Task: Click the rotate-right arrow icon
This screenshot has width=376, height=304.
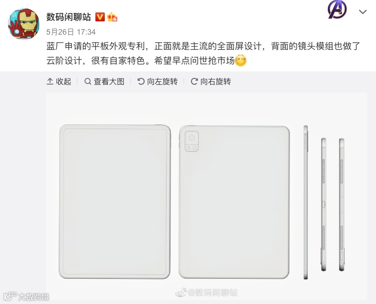Action: click(x=194, y=82)
